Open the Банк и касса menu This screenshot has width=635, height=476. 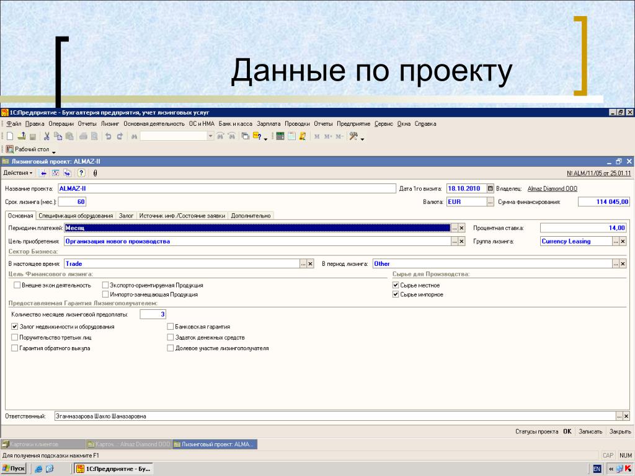[235, 124]
